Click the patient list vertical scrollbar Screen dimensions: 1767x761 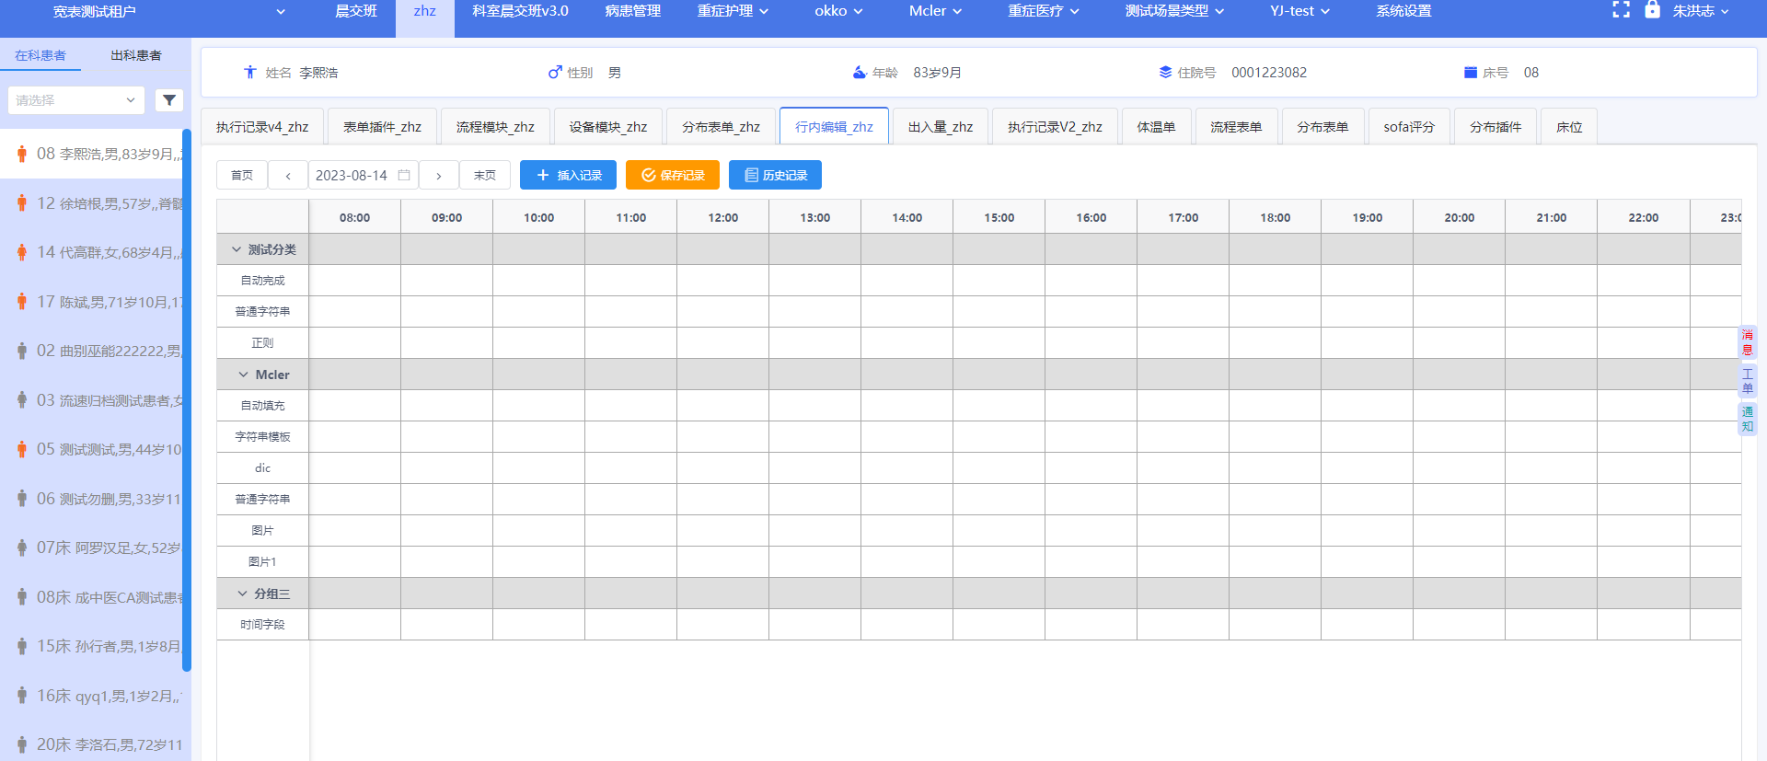coord(187,400)
